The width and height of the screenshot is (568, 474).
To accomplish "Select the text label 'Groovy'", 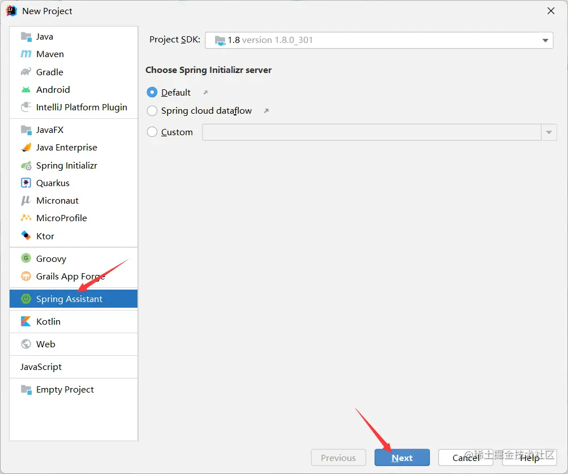I will [51, 259].
